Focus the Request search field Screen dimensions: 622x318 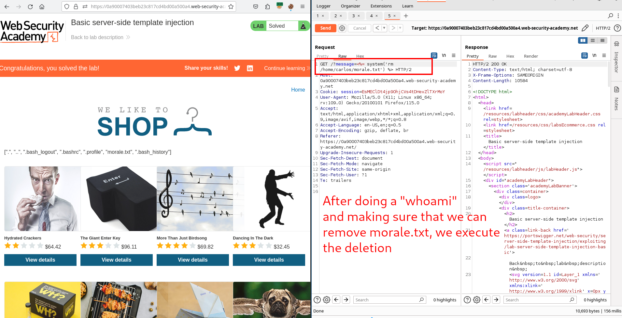pyautogui.click(x=390, y=300)
